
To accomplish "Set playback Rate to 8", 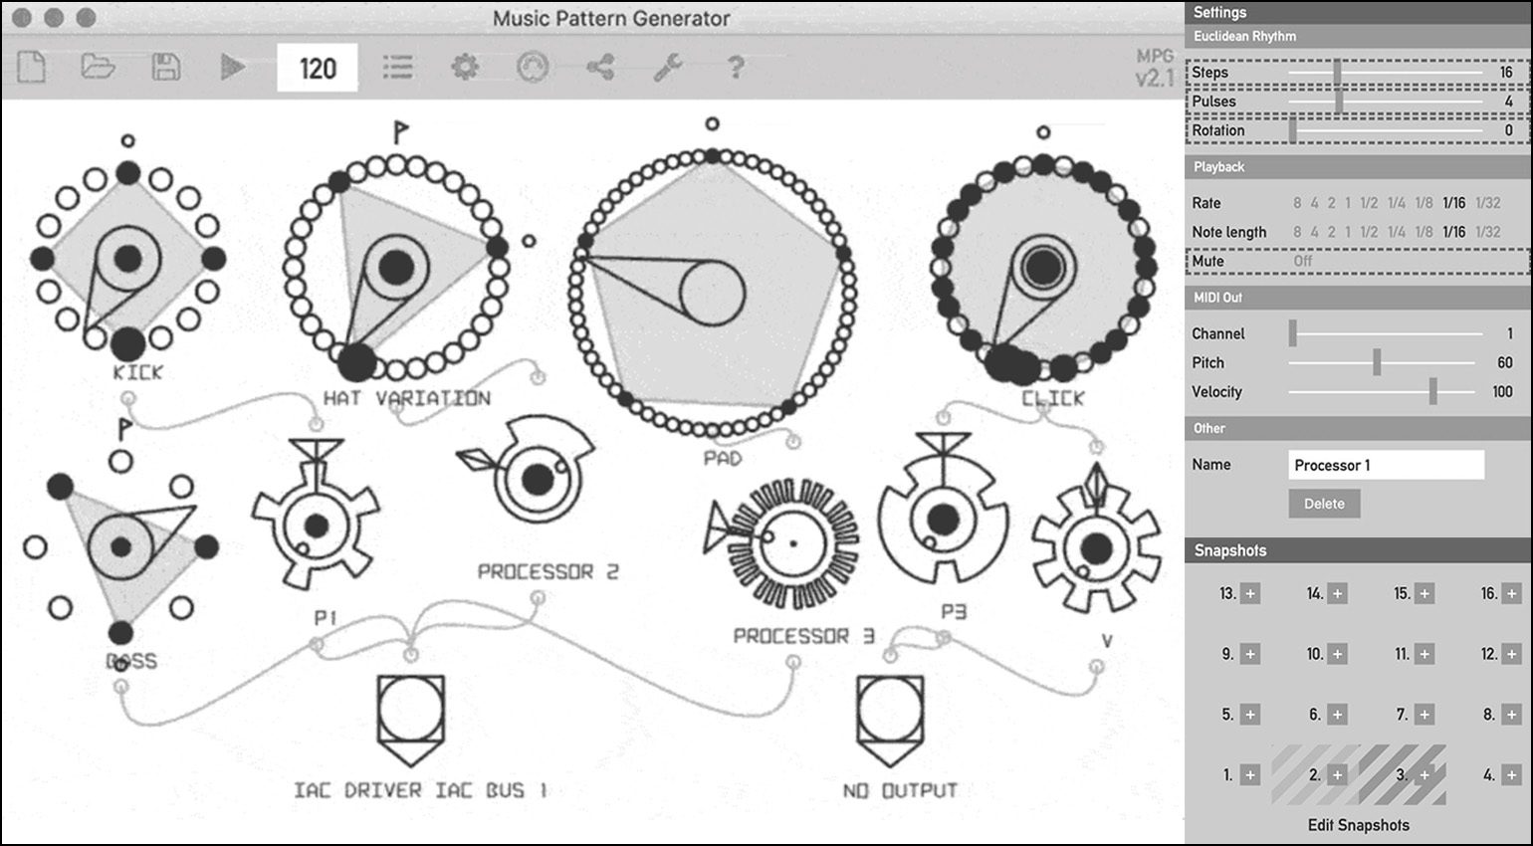I will point(1297,203).
